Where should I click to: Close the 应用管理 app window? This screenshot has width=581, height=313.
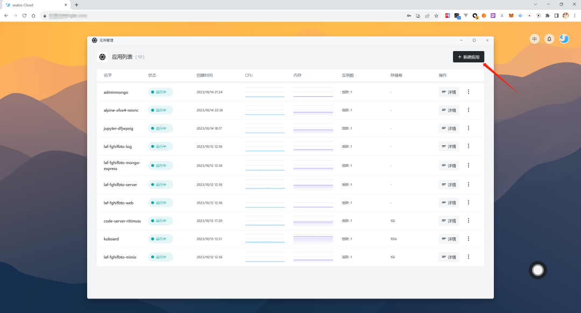point(487,40)
